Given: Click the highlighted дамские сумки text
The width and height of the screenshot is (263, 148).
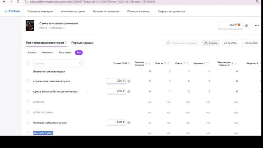Looking at the screenshot, I should pos(43,133).
